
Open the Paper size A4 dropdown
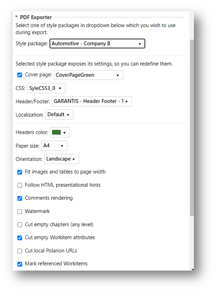54,145
